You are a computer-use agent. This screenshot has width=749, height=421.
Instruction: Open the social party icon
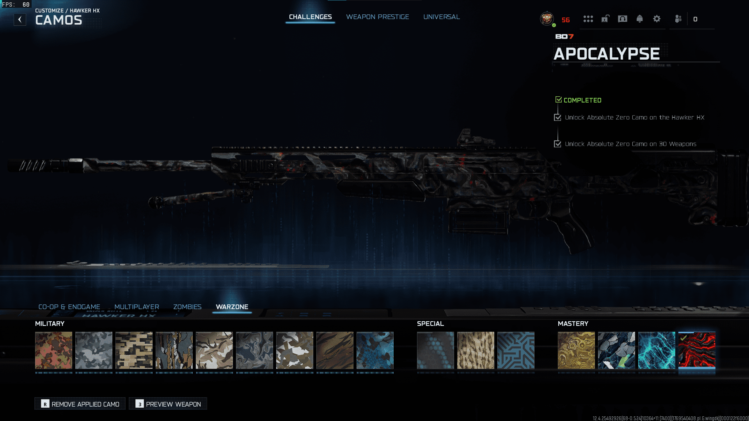[x=678, y=19]
